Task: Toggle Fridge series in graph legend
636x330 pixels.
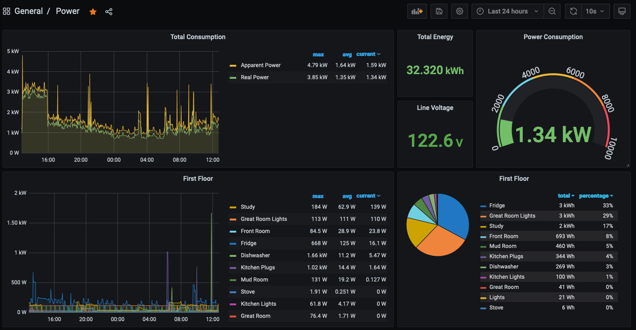Action: [248, 243]
